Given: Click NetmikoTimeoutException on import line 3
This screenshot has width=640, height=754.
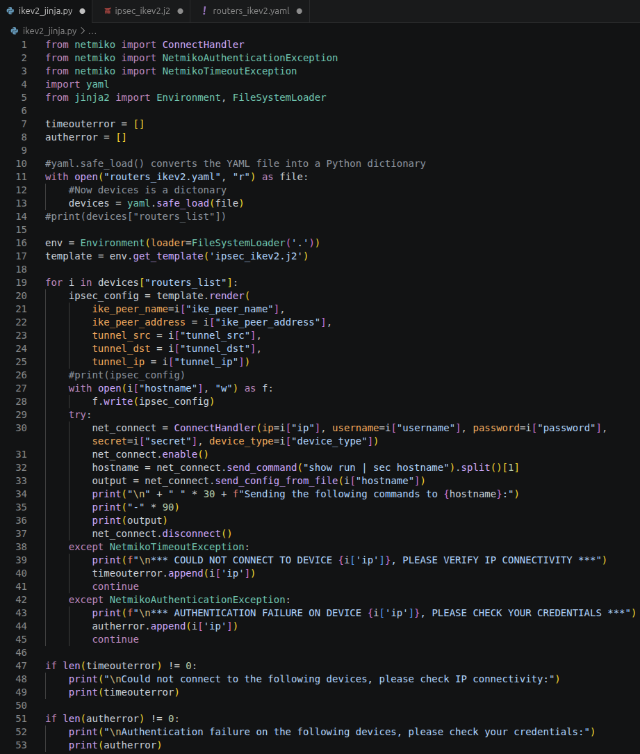Looking at the screenshot, I should click(x=229, y=71).
